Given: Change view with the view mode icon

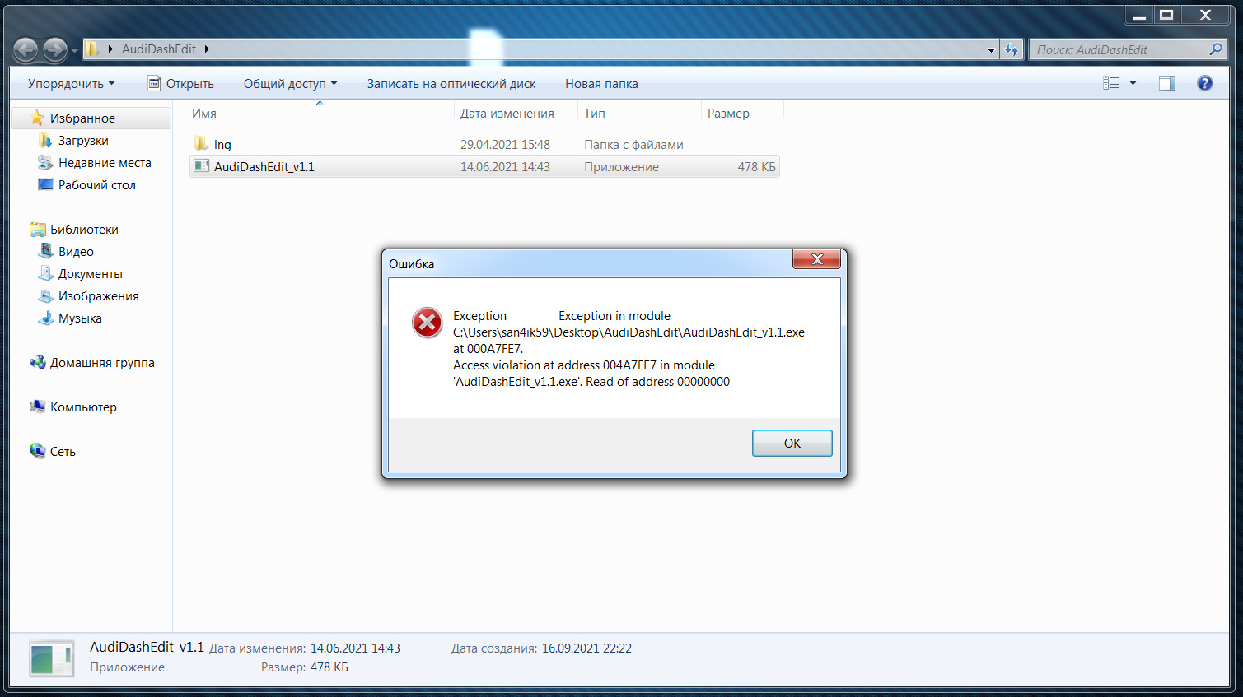Looking at the screenshot, I should click(1111, 83).
